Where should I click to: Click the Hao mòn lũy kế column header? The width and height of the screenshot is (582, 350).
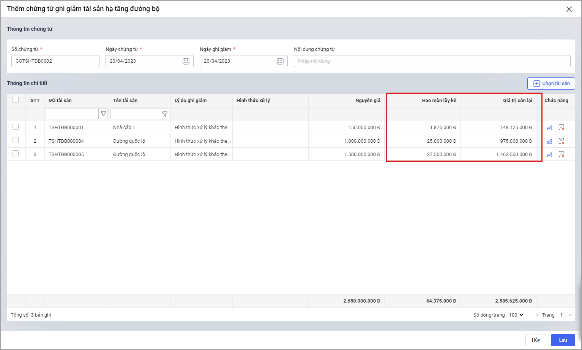pyautogui.click(x=439, y=101)
